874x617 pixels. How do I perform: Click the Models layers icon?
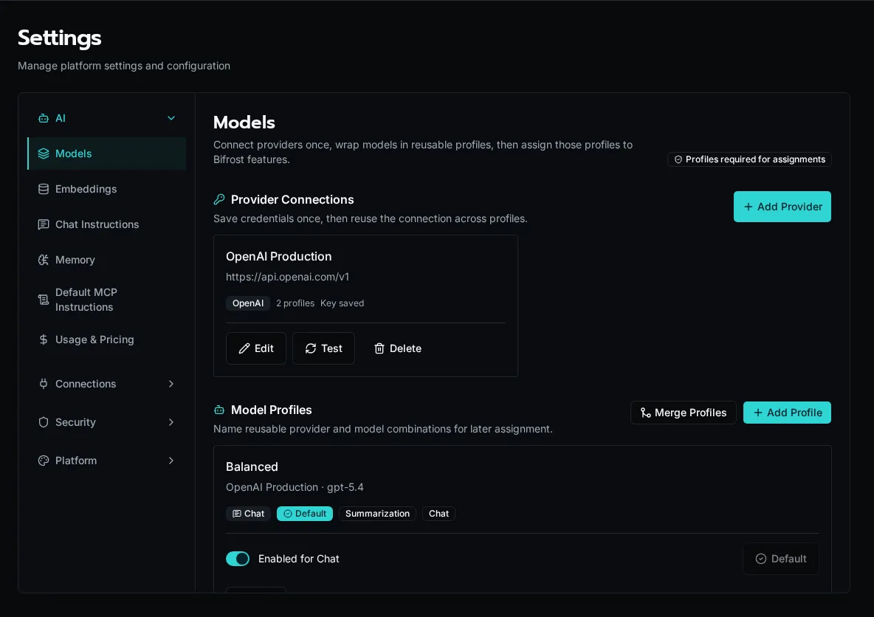pyautogui.click(x=43, y=154)
